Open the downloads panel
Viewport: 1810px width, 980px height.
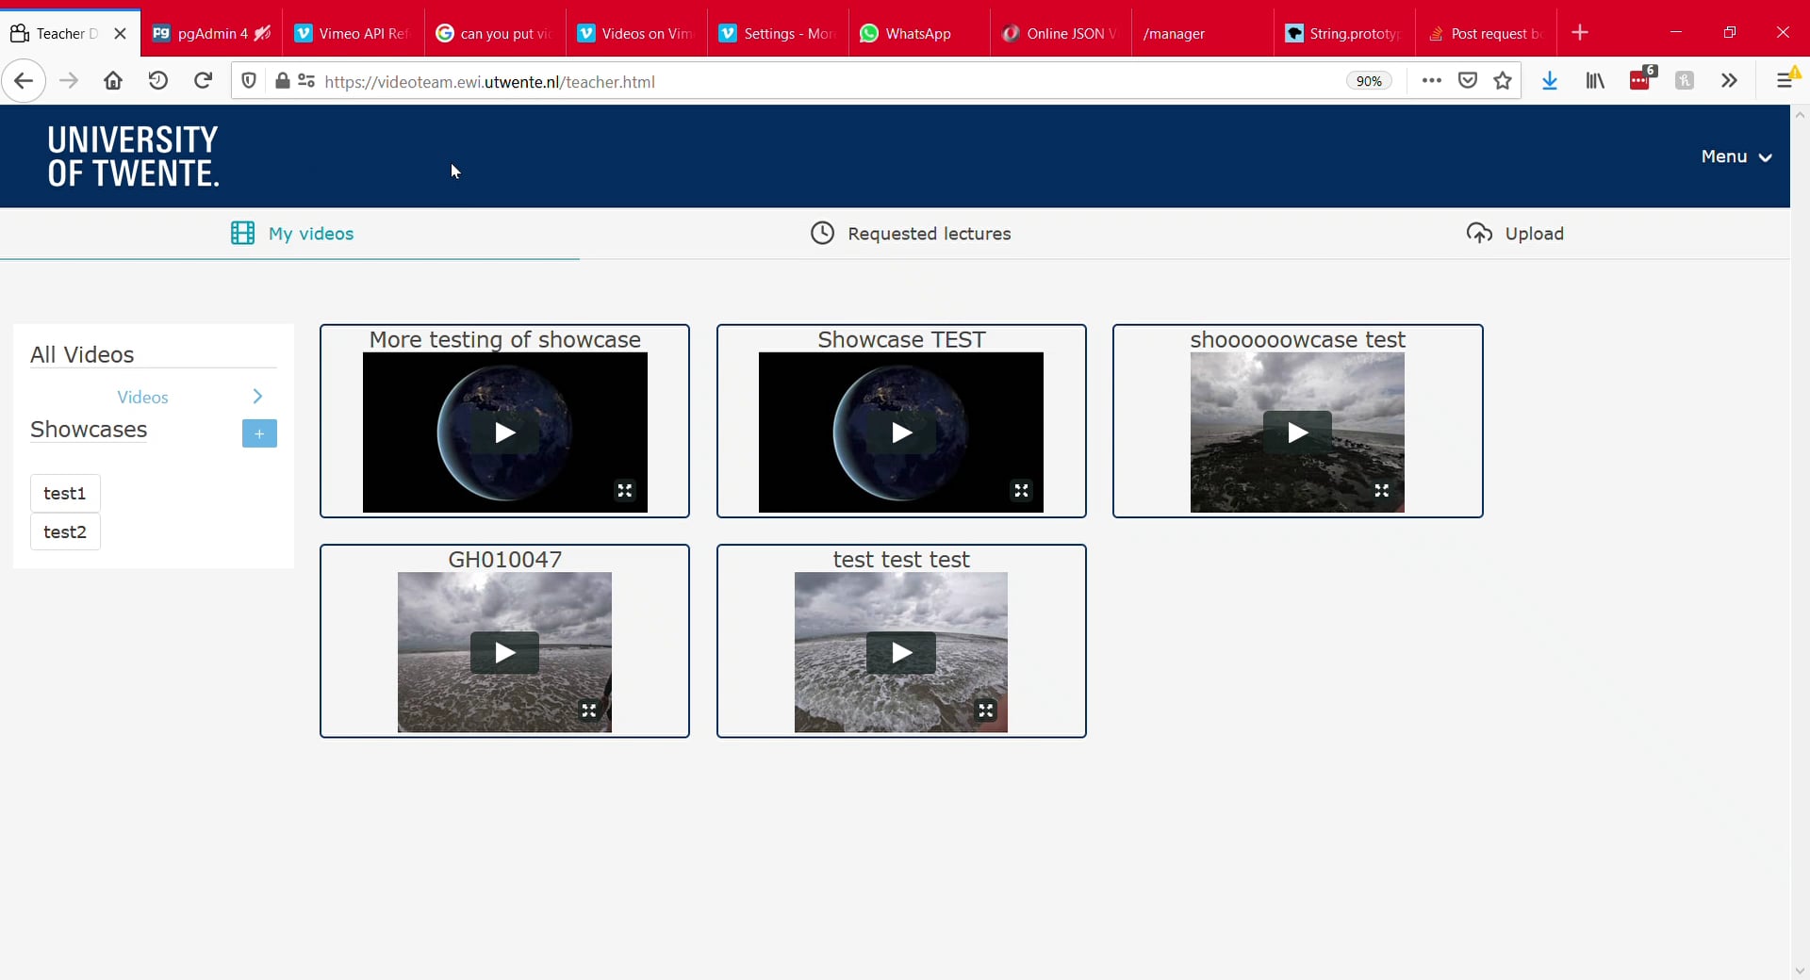(x=1549, y=81)
